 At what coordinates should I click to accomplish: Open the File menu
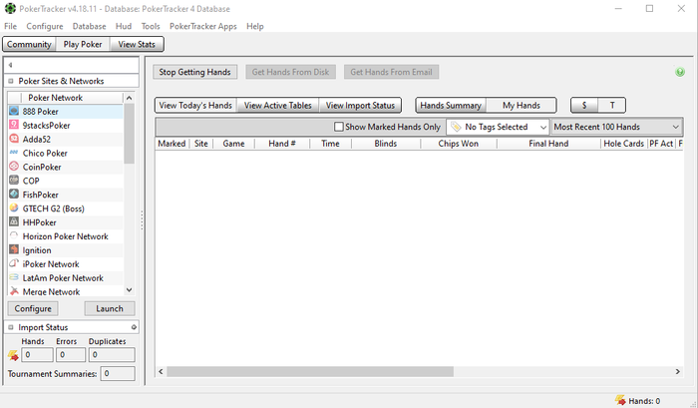(x=10, y=26)
